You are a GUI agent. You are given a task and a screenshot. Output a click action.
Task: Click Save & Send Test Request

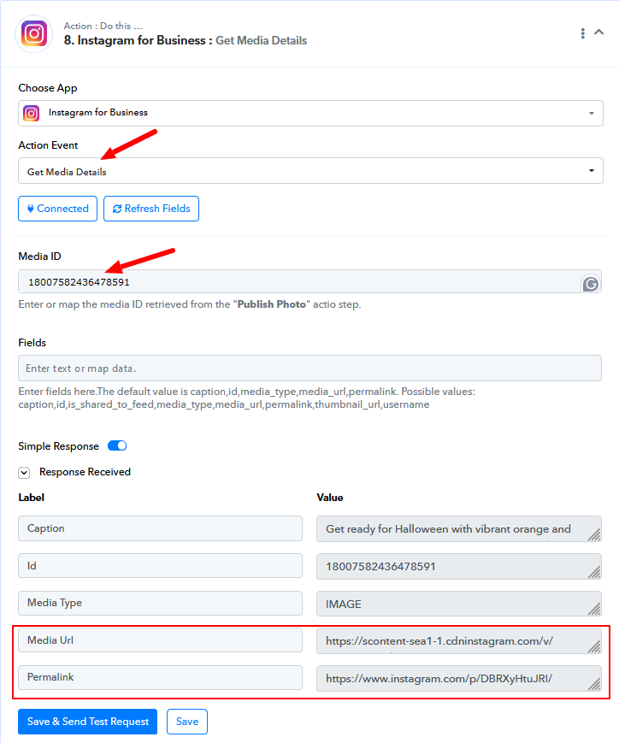tap(88, 722)
